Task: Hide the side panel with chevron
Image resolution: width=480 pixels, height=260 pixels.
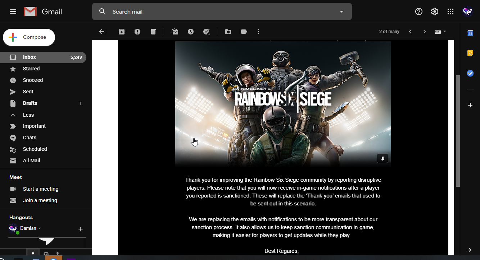Action: point(470,250)
